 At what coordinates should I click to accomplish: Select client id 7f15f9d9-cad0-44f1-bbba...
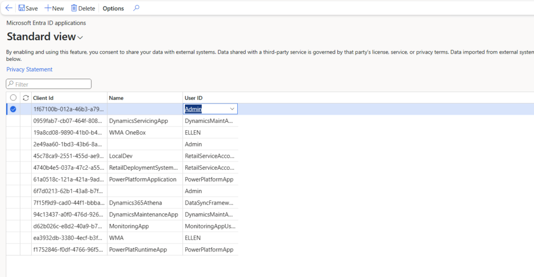[69, 203]
